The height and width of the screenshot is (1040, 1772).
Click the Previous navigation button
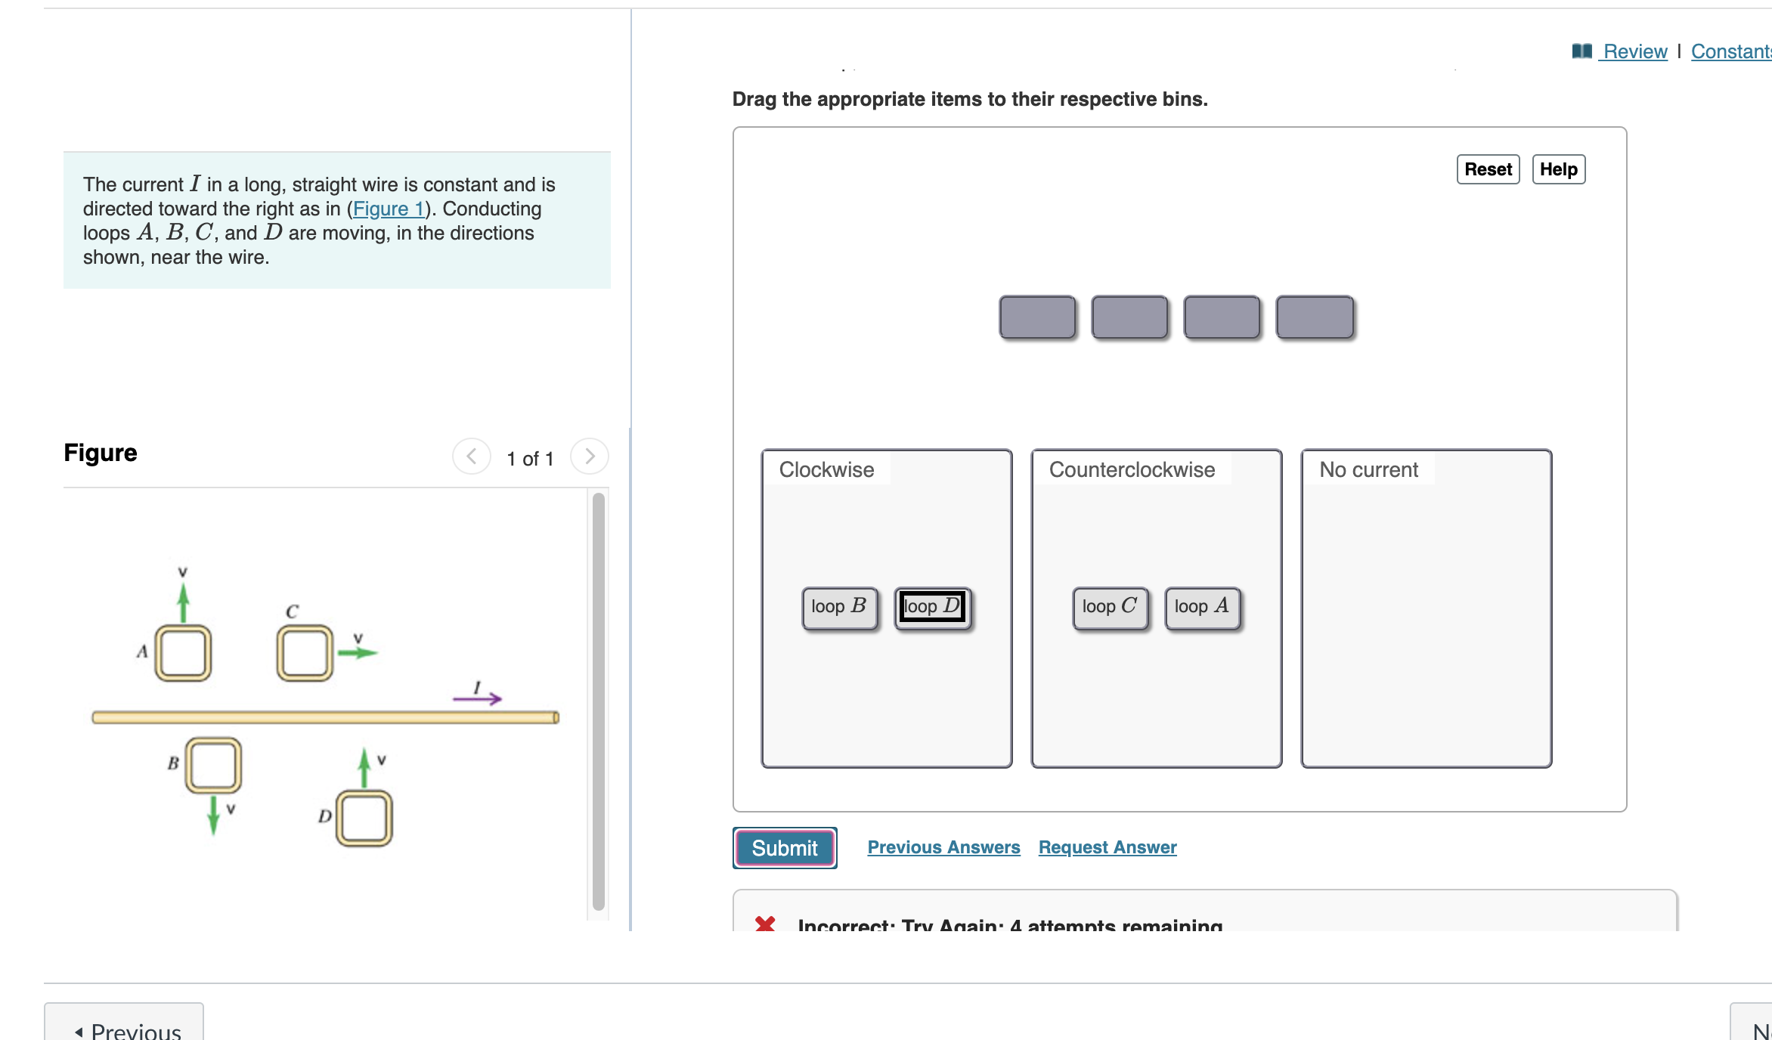tap(125, 1028)
